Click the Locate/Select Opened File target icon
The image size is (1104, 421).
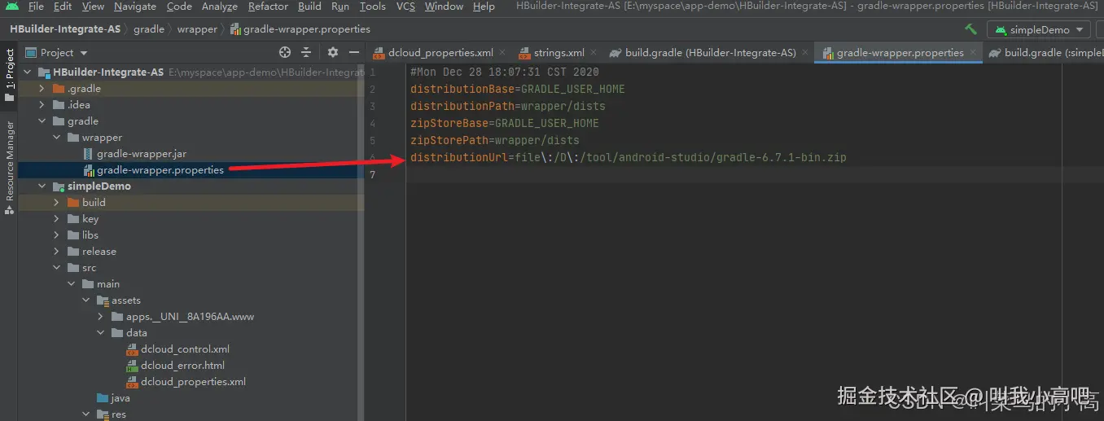285,52
